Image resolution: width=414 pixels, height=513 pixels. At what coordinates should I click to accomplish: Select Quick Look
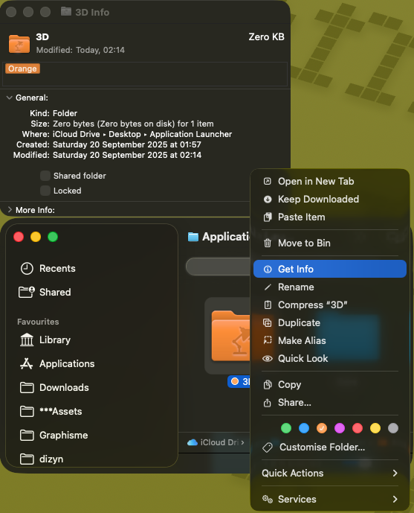click(x=330, y=359)
